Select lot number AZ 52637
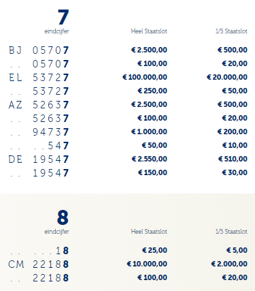Screen dimensions: 255x291 tap(39, 105)
